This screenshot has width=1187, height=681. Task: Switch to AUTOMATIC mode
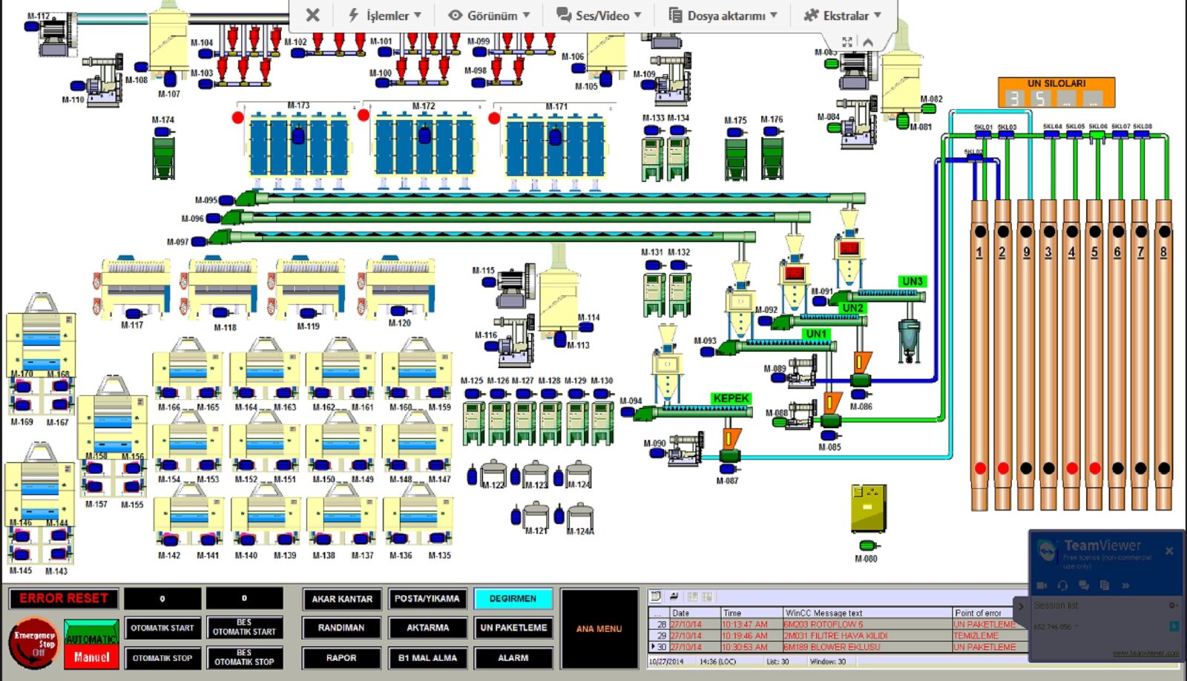tap(91, 634)
